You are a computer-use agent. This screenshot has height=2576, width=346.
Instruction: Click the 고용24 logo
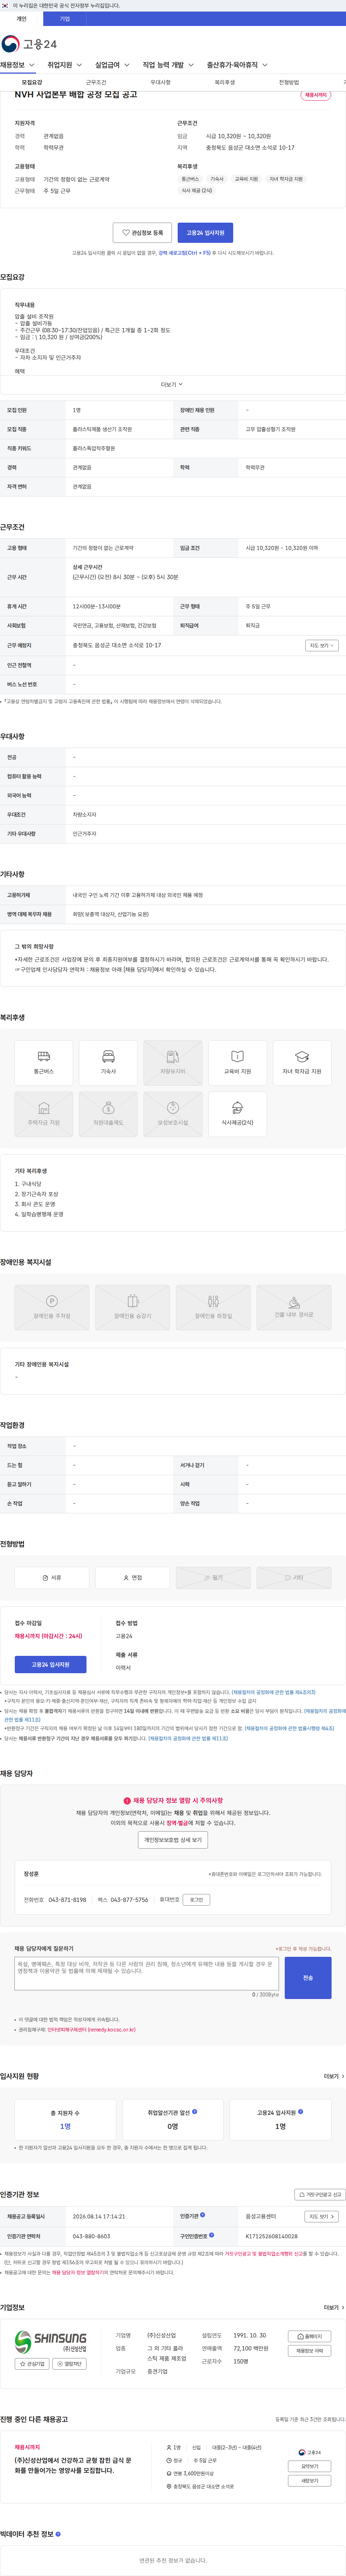[29, 44]
